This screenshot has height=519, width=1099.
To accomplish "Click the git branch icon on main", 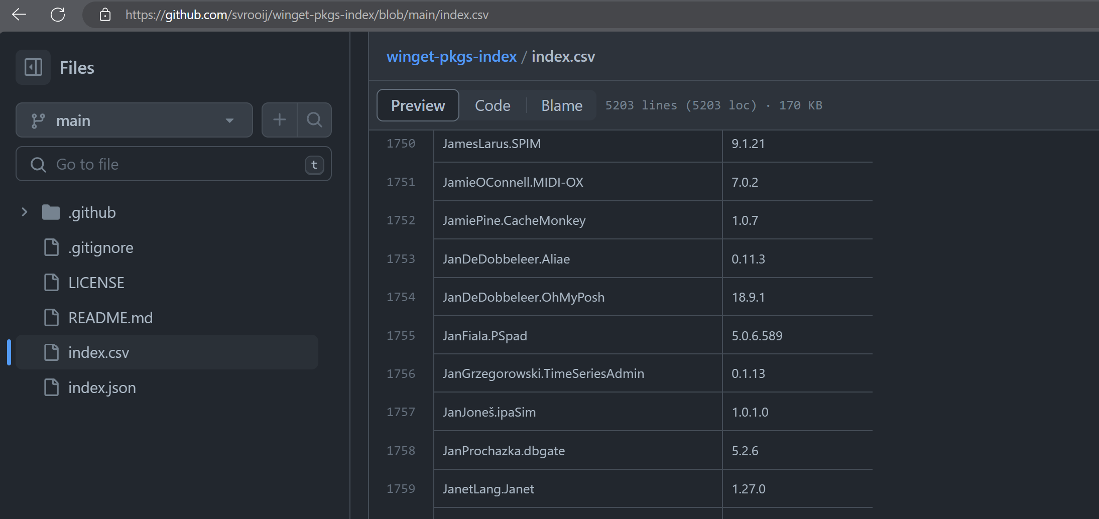I will 38,120.
